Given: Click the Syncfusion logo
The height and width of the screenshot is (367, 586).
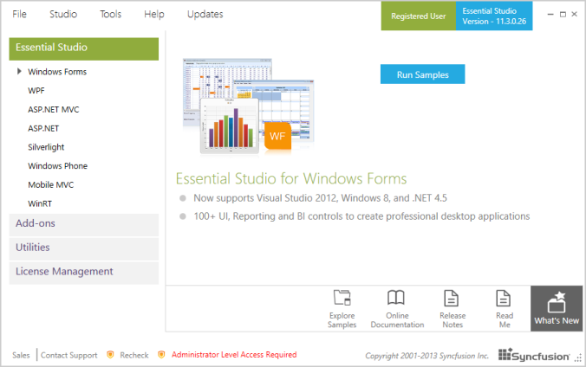Looking at the screenshot, I should tap(534, 355).
